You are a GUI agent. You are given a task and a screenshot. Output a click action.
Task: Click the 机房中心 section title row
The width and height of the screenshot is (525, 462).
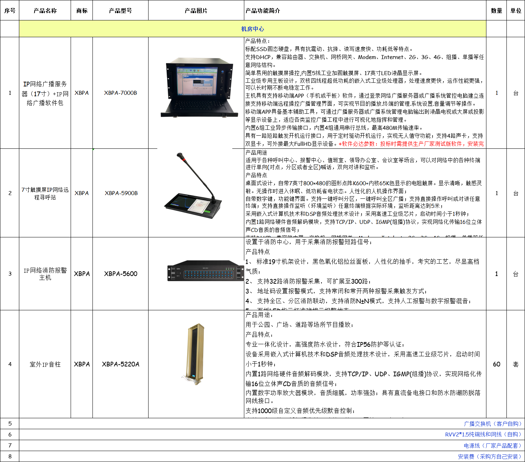tap(253, 29)
